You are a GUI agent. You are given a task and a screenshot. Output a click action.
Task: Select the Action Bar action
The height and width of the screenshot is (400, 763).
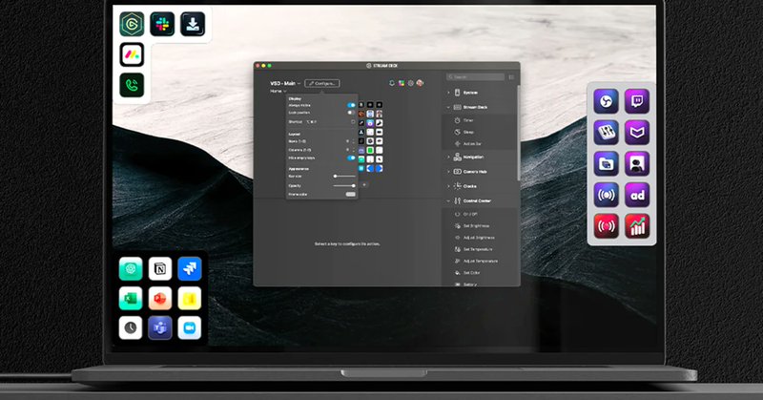point(480,144)
